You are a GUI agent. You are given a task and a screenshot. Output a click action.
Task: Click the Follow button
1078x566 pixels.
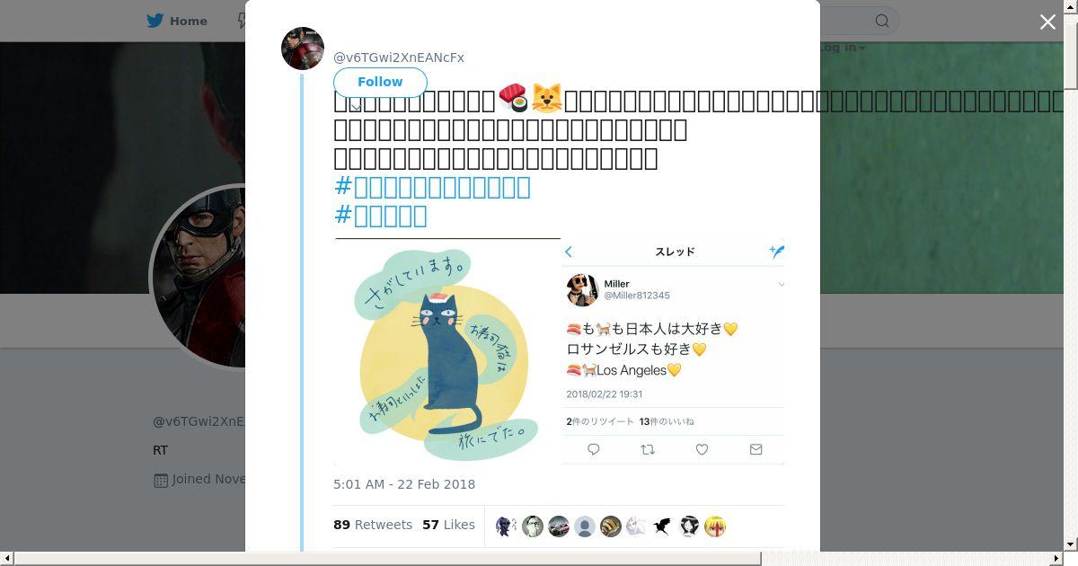[380, 82]
